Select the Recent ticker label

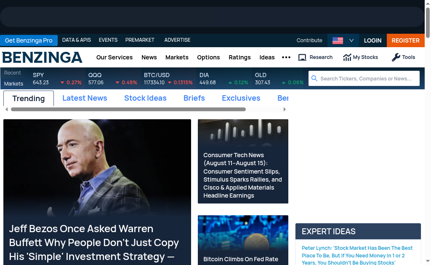12,72
